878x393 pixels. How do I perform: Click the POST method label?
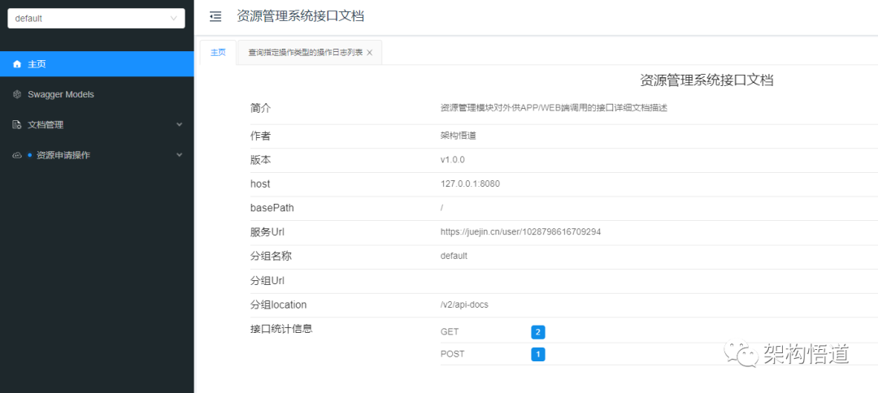(453, 354)
